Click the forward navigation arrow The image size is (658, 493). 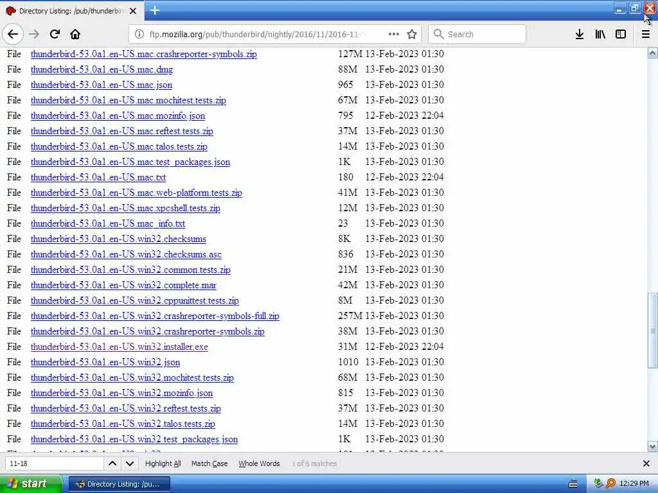click(x=35, y=34)
